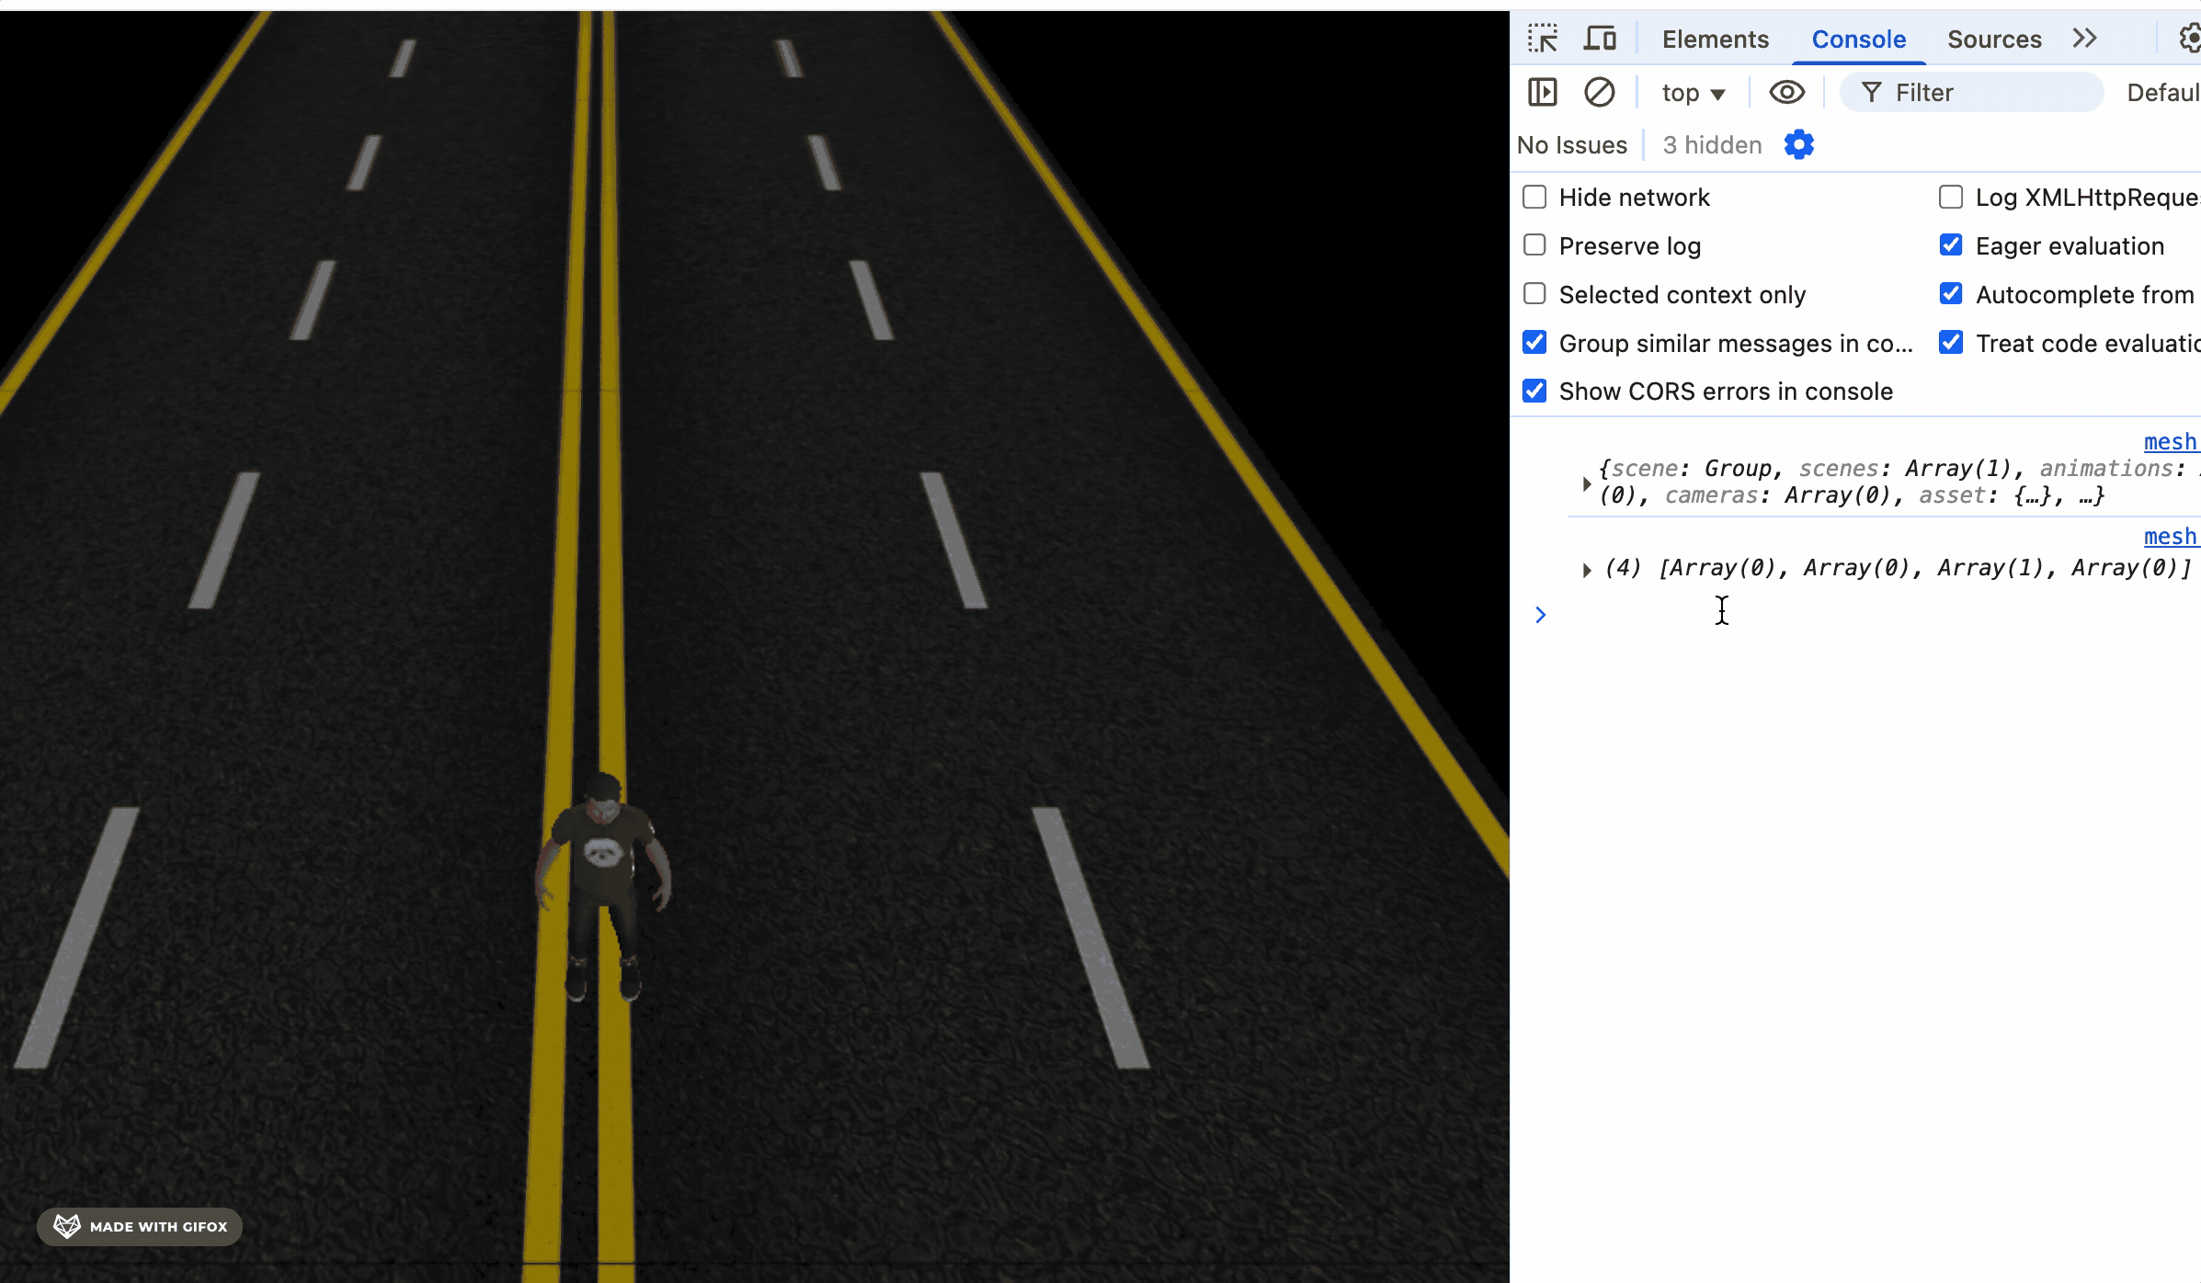Toggle the device toolbar icon

[1600, 39]
